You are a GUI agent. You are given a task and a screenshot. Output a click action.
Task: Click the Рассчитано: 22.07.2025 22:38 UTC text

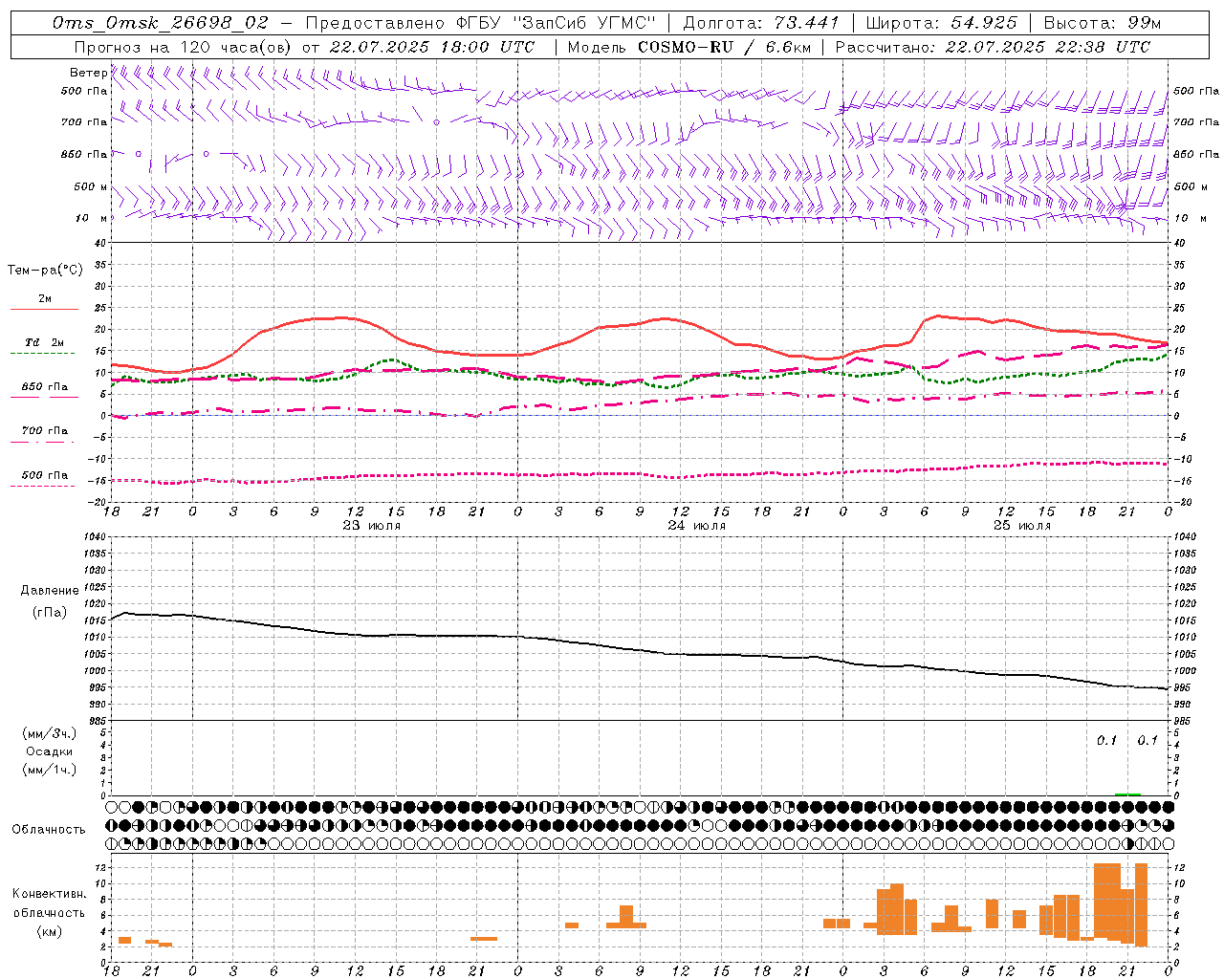993,47
